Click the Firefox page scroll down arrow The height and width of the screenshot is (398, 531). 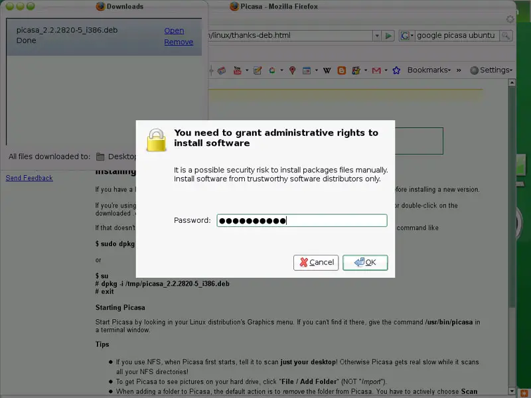pyautogui.click(x=512, y=391)
